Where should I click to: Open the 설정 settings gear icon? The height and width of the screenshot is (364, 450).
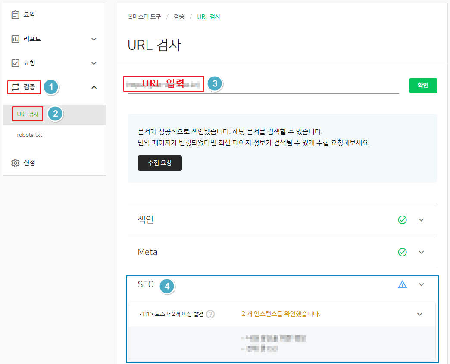[16, 163]
